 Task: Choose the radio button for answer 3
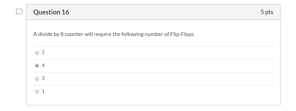(x=37, y=79)
